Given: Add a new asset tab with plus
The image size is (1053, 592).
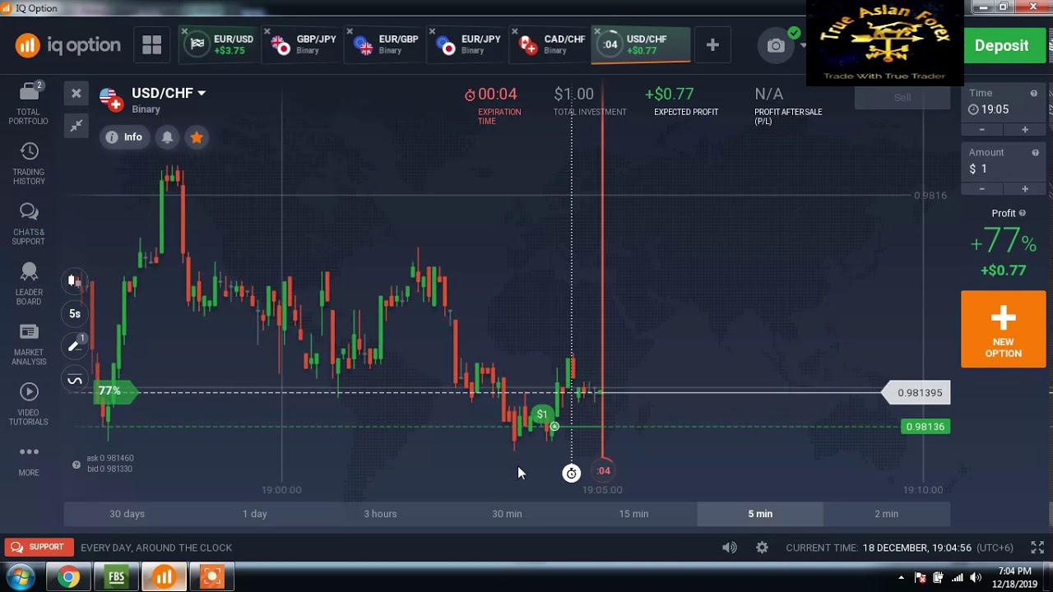Looking at the screenshot, I should pyautogui.click(x=712, y=45).
